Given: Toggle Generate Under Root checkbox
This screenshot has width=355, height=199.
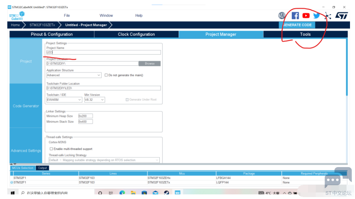Looking at the screenshot, I should point(127,100).
